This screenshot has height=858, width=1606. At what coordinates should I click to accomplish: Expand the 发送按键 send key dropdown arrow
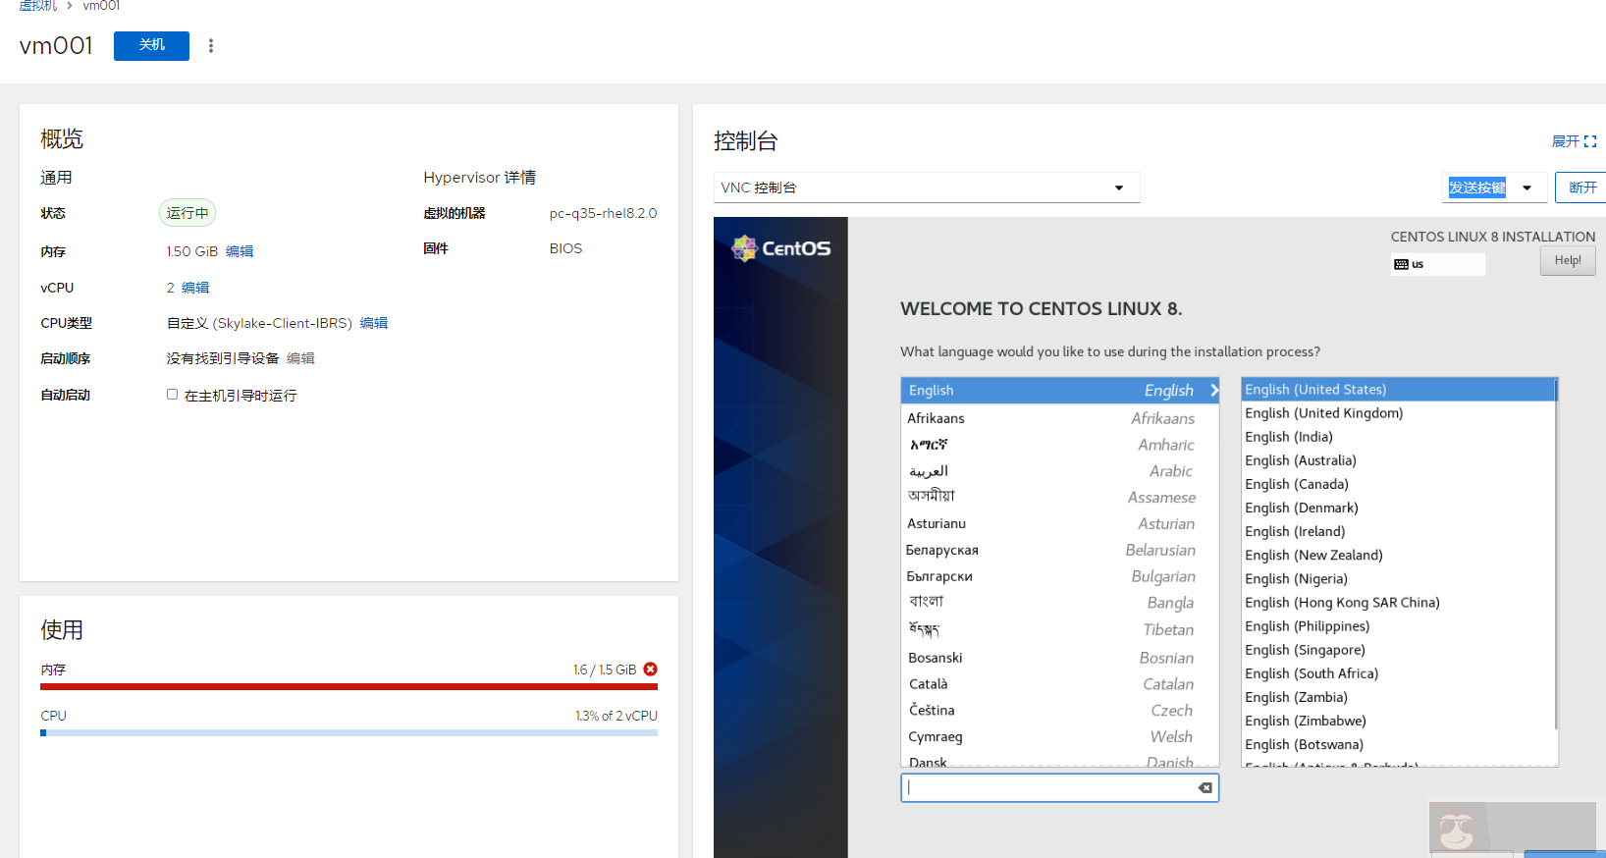click(x=1526, y=188)
